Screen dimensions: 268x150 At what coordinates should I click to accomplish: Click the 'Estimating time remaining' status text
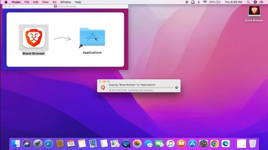pos(141,90)
